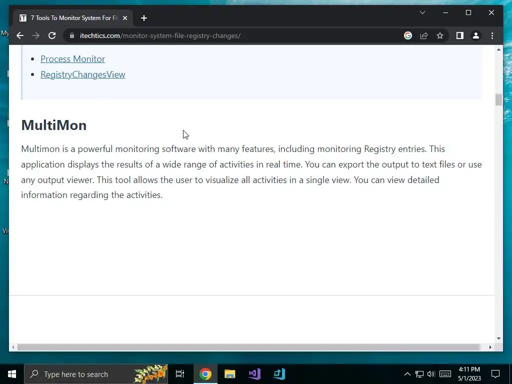The image size is (512, 384).
Task: Click the forward navigation arrow
Action: click(36, 35)
